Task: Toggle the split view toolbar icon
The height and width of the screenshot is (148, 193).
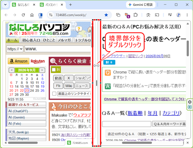Action: [x=40, y=15]
